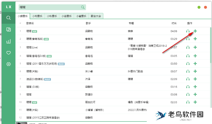This screenshot has width=212, height=124.
Task: Open the leaderboard chart sidebar icon
Action: pos(8,41)
